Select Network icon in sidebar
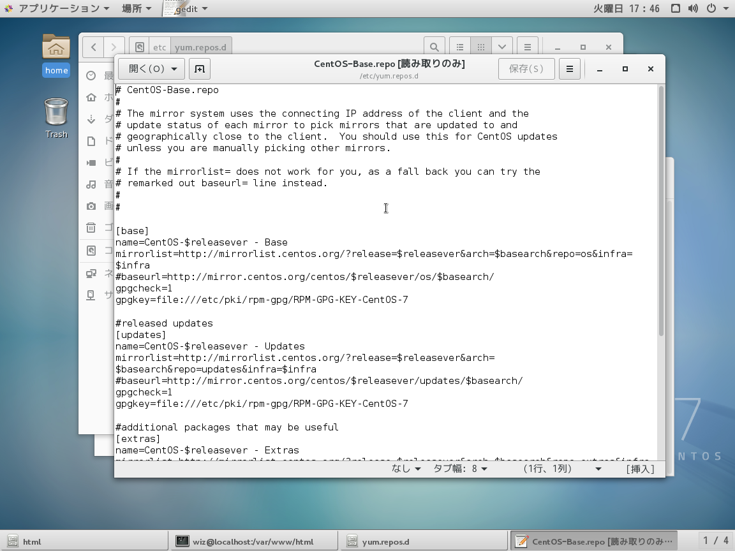Screen dimensions: 735x551 [91, 273]
